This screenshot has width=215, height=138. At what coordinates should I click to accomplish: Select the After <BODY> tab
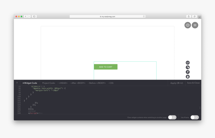click(x=77, y=83)
